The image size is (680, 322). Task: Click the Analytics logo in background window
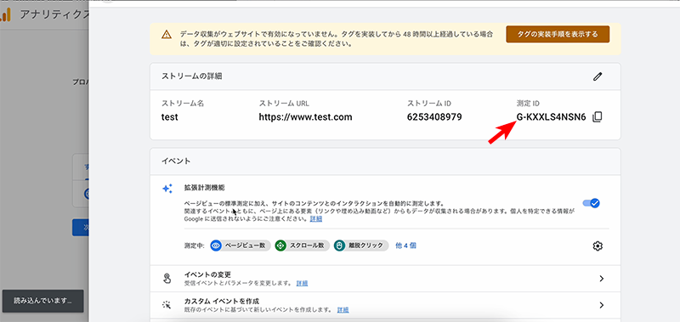click(5, 15)
